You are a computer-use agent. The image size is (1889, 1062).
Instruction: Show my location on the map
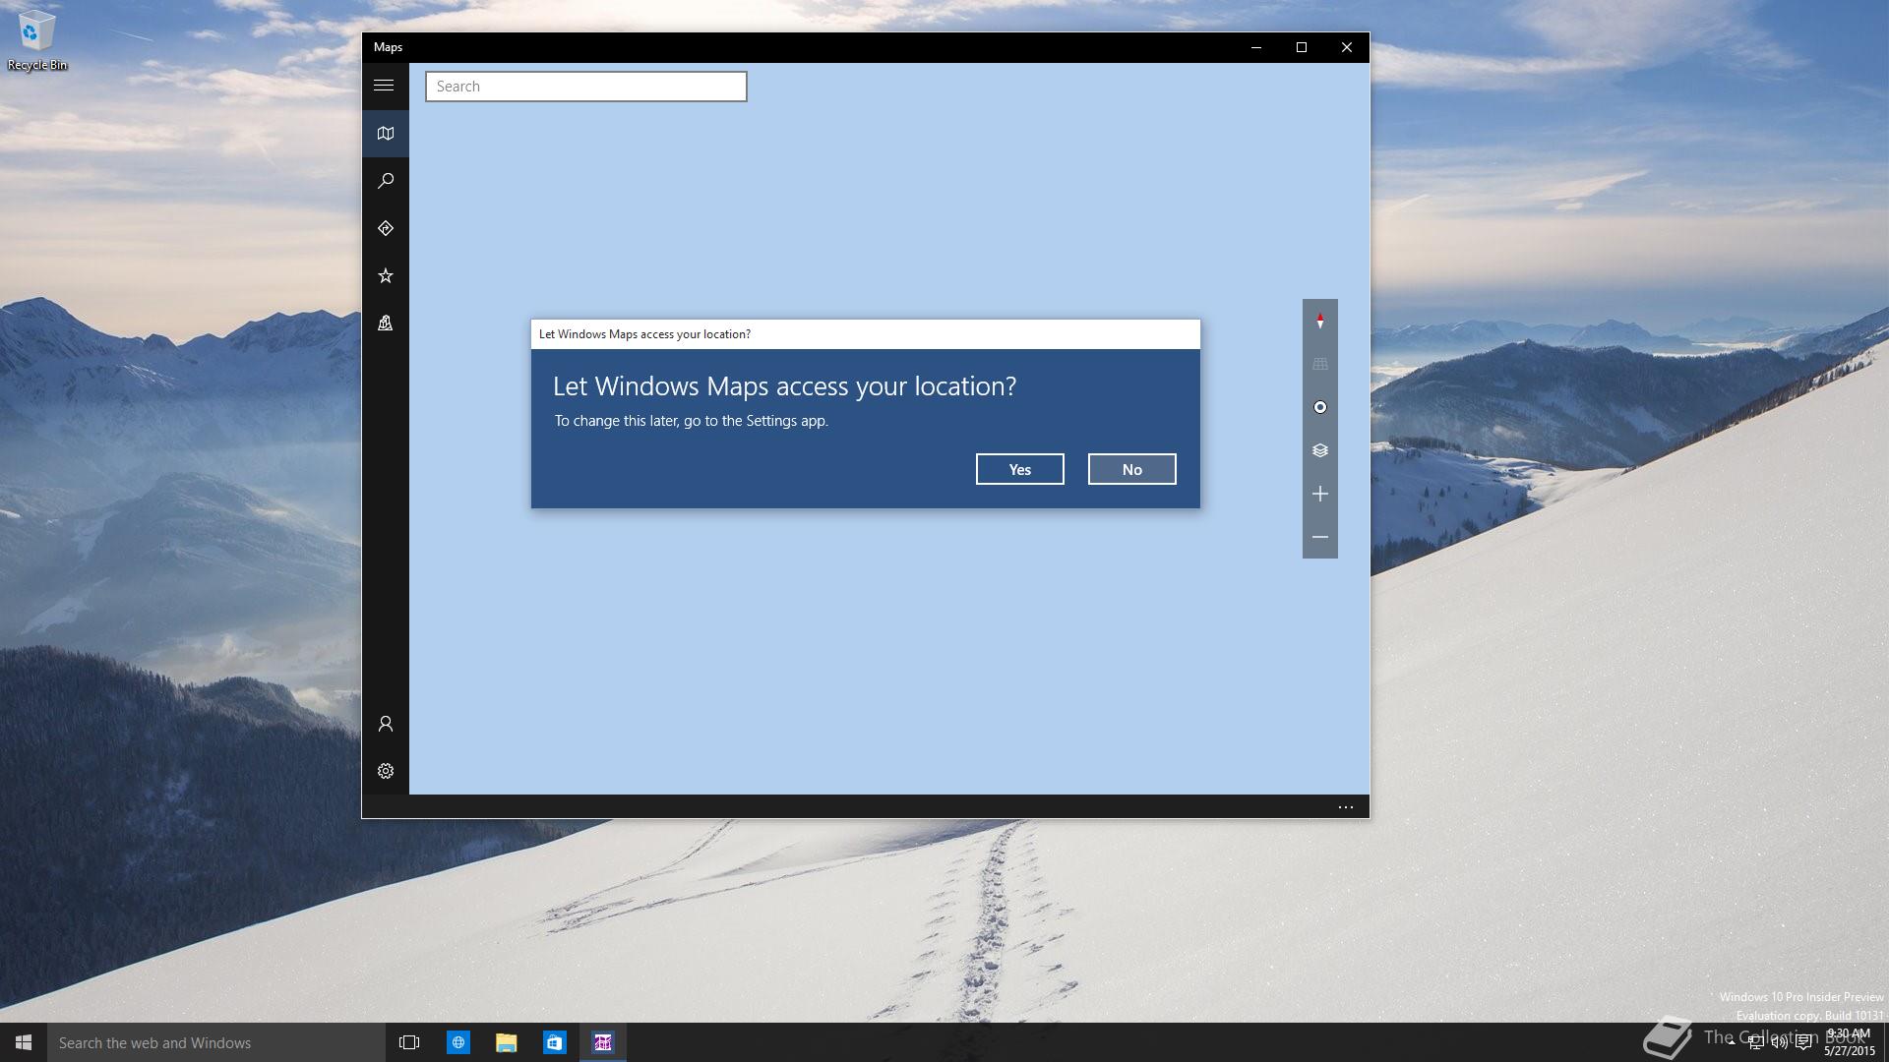coord(1320,407)
